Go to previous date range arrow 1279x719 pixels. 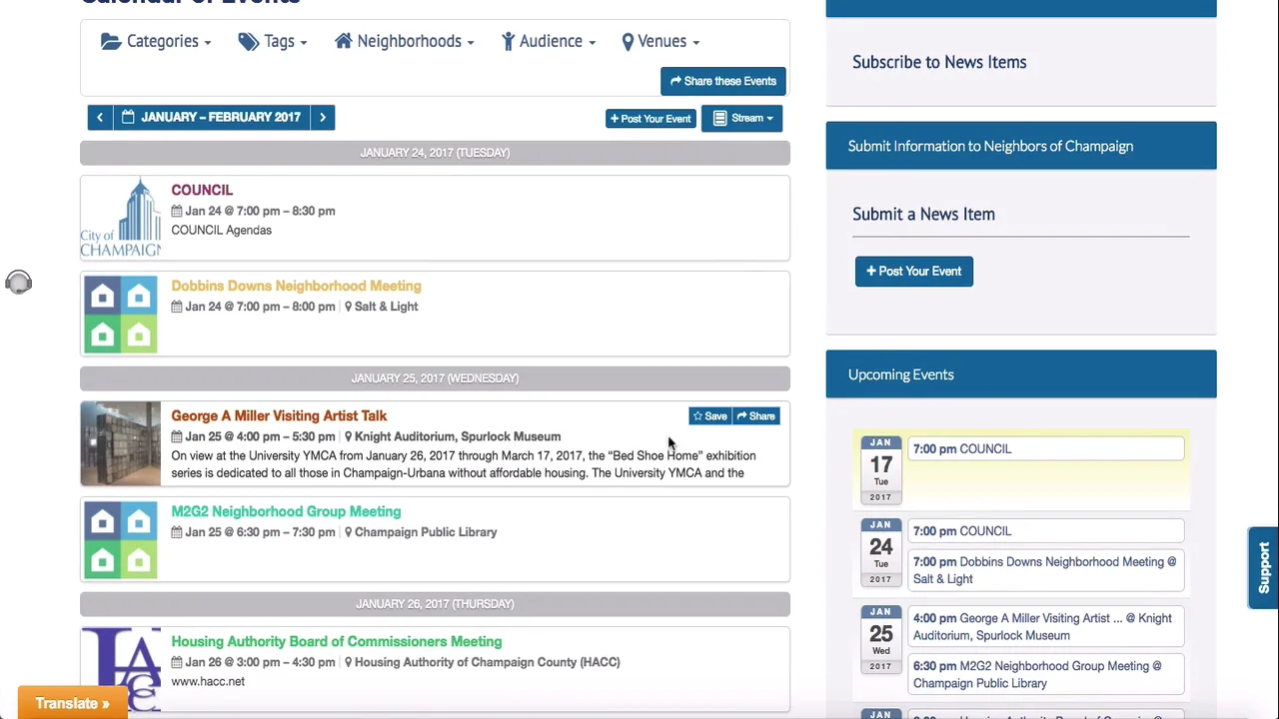tap(100, 118)
